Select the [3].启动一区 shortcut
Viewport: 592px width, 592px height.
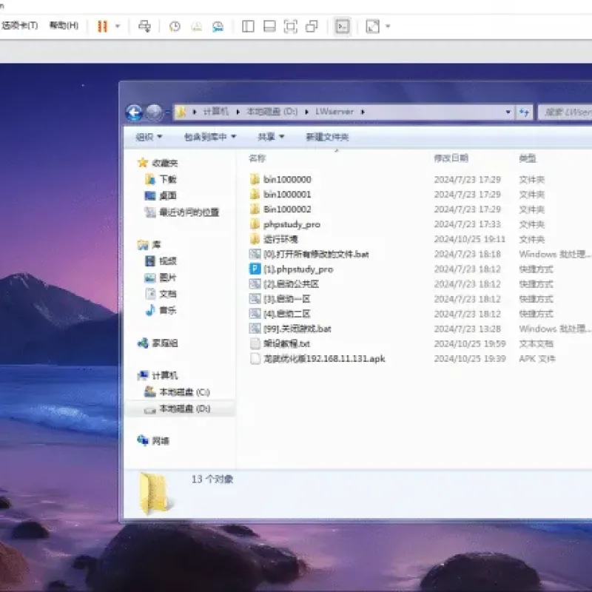pos(287,299)
